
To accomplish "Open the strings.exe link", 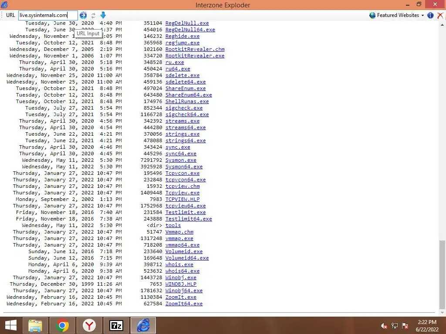I will [x=182, y=134].
